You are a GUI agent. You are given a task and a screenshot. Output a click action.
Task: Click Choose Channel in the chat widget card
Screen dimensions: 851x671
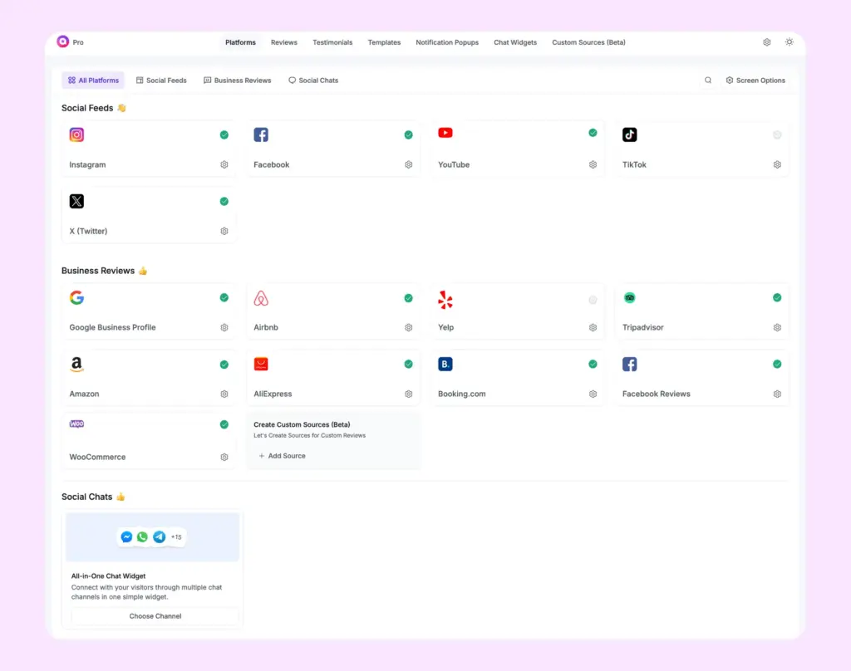tap(155, 616)
